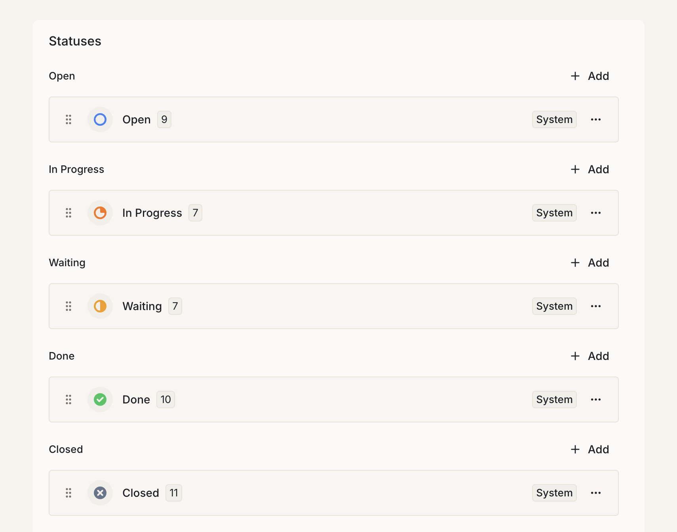
Task: Open the three-dot menu for Done status
Action: pos(595,399)
